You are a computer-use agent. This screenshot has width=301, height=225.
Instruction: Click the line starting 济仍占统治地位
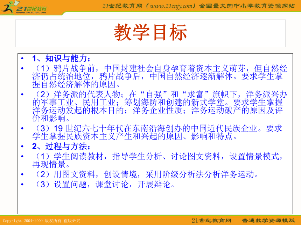click(x=157, y=76)
